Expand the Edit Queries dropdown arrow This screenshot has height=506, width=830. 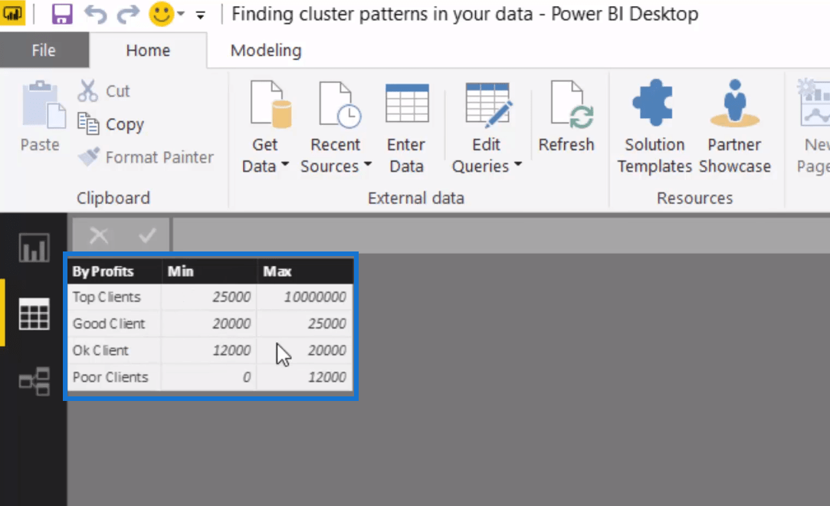point(517,165)
